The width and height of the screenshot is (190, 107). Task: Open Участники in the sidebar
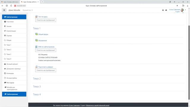click(x=14, y=22)
